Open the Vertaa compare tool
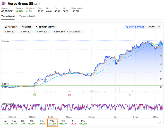The width and height of the screenshot is (164, 128). [27, 27]
